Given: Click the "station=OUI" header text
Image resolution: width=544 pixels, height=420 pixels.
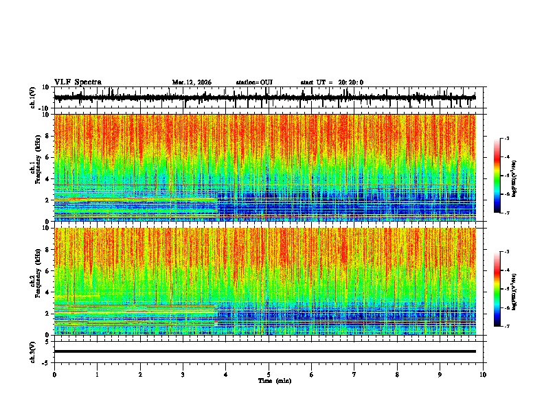Looking at the screenshot, I should (254, 82).
